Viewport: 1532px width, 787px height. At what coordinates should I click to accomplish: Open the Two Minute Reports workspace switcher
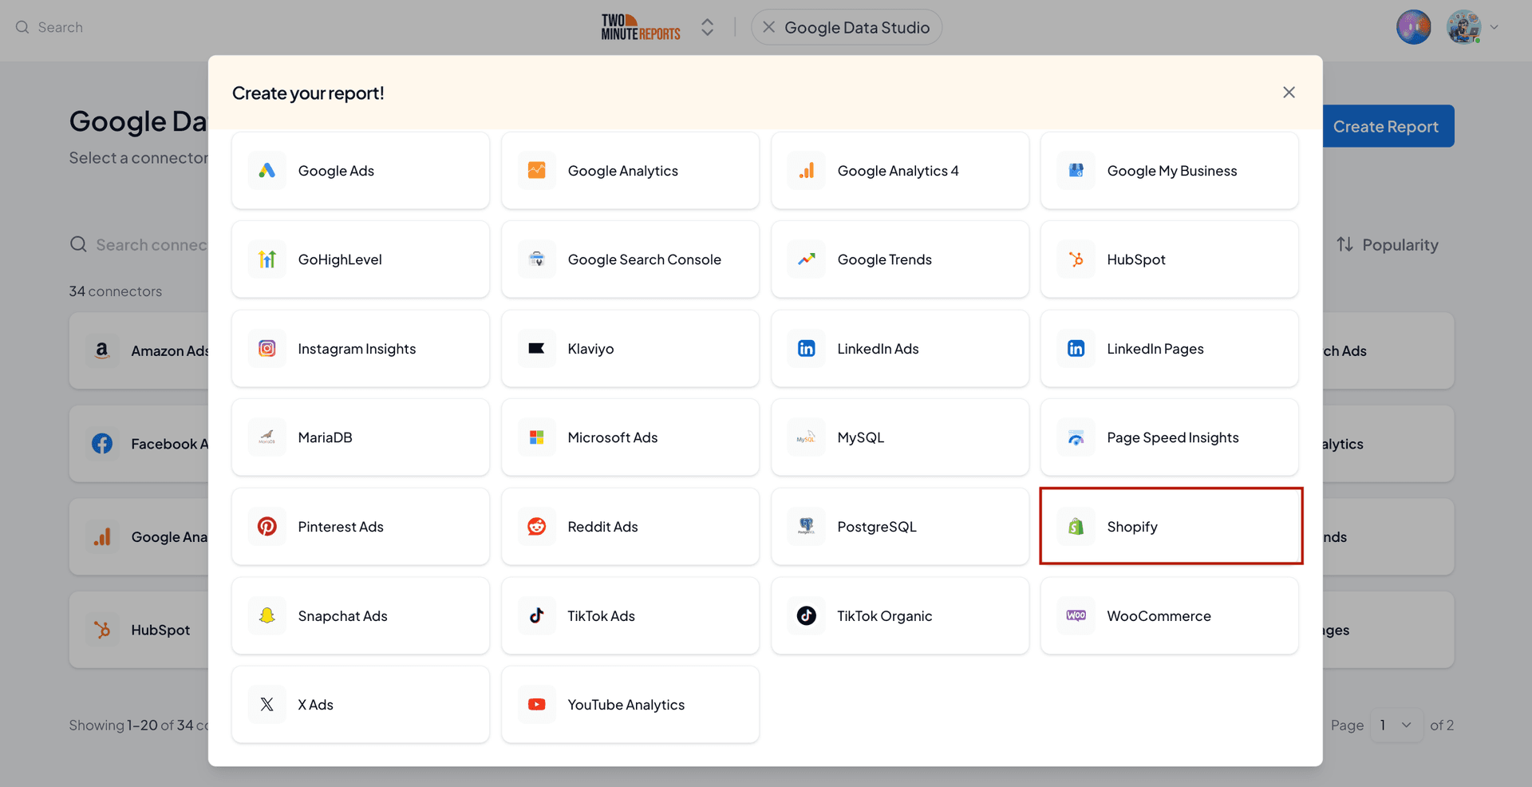[x=707, y=27]
